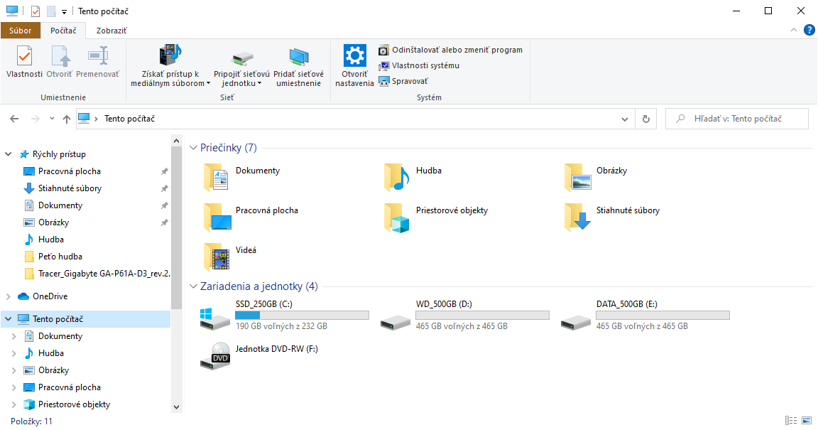Collapse the Priečinky (7) section
This screenshot has width=818, height=430.
tap(193, 147)
